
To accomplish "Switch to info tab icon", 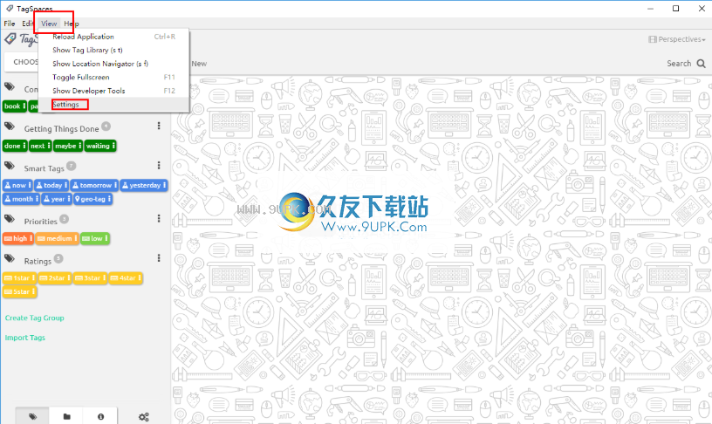I will coord(100,416).
